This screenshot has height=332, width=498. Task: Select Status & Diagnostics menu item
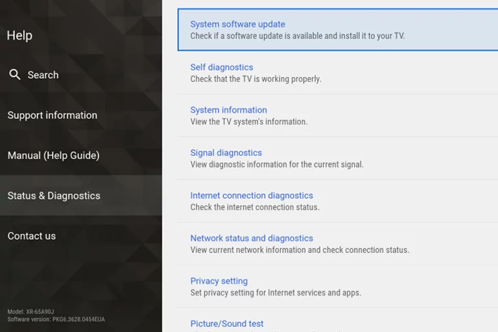81,195
